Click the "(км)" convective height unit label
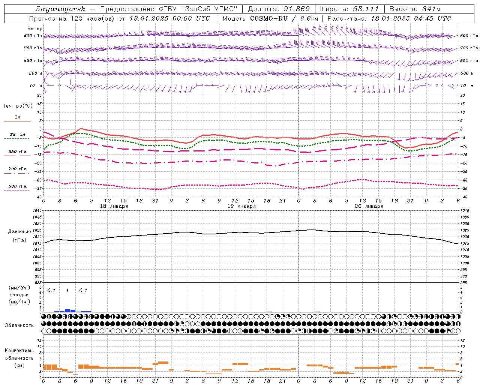The width and height of the screenshot is (480, 384). tap(19, 365)
